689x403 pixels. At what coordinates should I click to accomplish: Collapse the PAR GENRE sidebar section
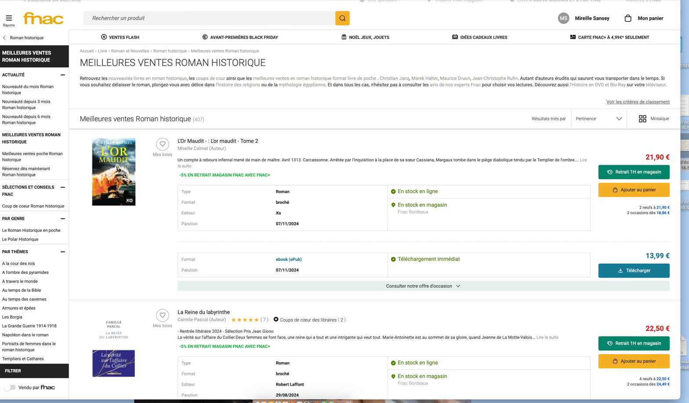(62, 219)
